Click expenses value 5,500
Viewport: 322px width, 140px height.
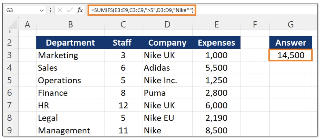[217, 68]
